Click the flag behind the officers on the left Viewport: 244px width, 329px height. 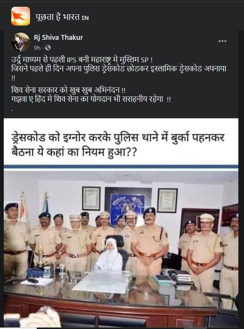pyautogui.click(x=23, y=208)
